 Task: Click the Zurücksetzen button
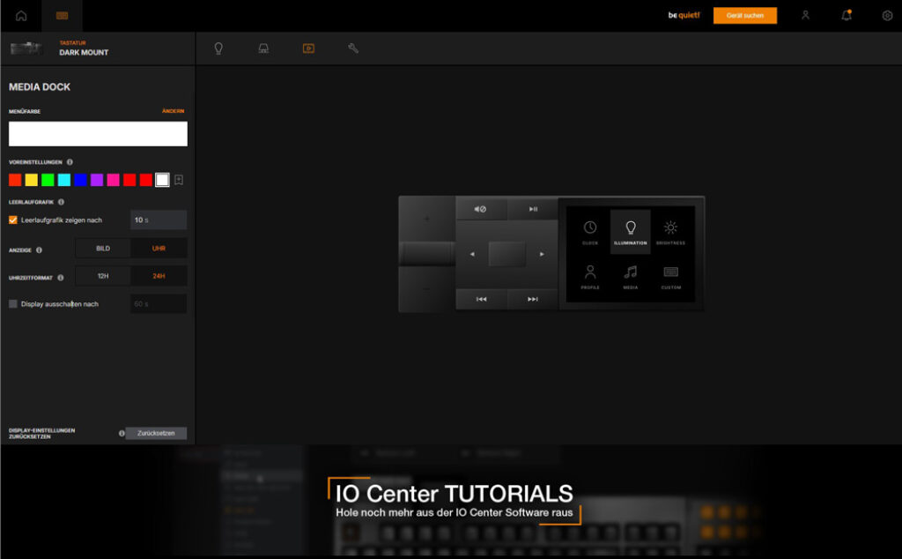[156, 433]
